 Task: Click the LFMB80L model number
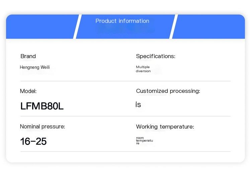pyautogui.click(x=42, y=106)
